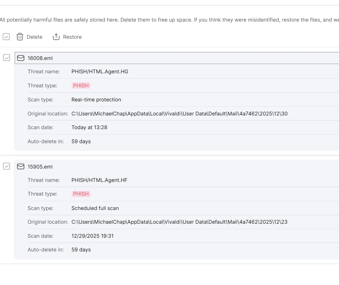339x285 pixels.
Task: Click the scan date 12/29/2025 19:31
Action: pos(93,236)
